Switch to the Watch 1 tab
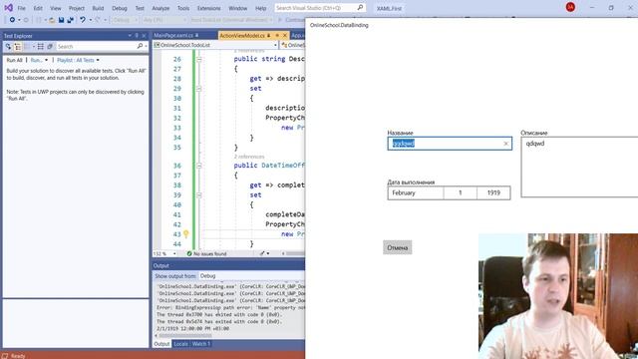Image resolution: width=638 pixels, height=359 pixels. (201, 344)
